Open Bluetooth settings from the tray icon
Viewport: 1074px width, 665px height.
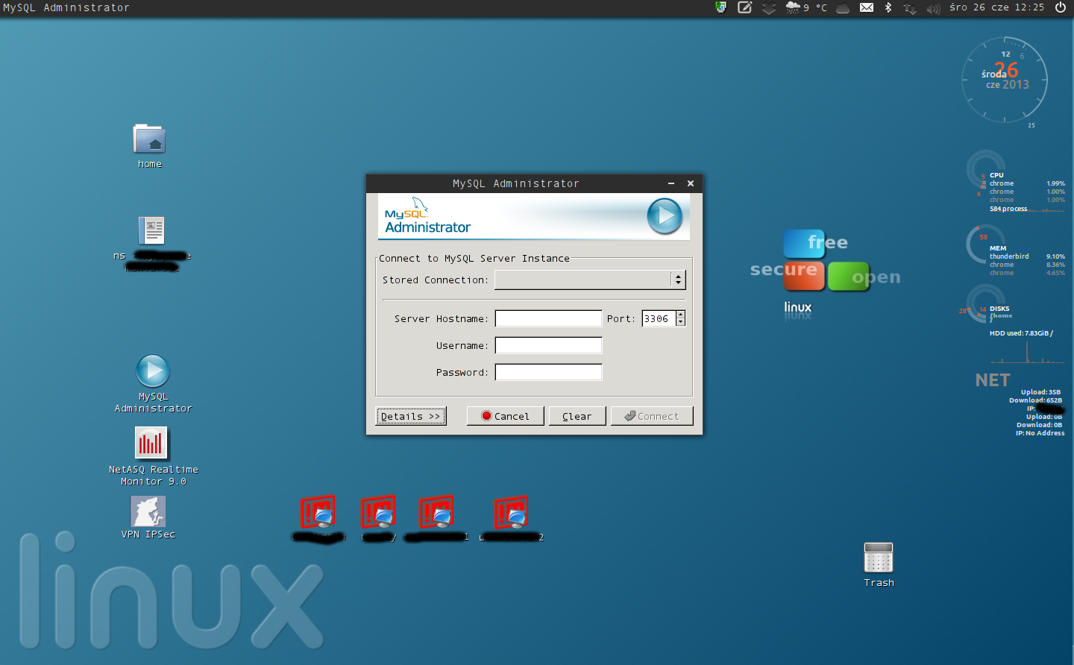(x=887, y=7)
